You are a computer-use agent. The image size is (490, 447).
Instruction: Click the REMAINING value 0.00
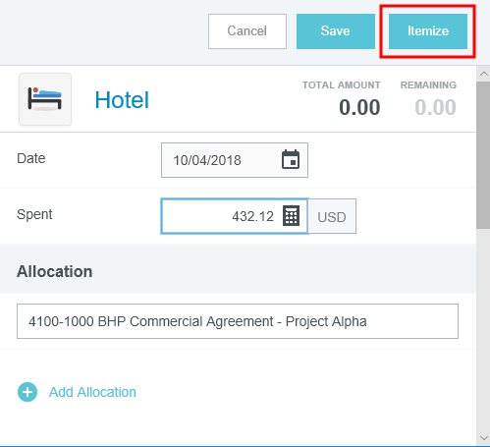click(435, 107)
